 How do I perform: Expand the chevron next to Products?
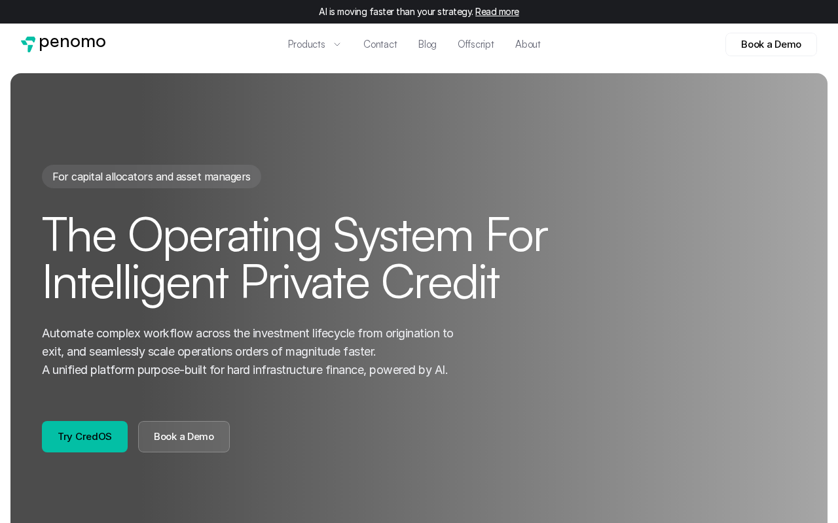tap(337, 44)
